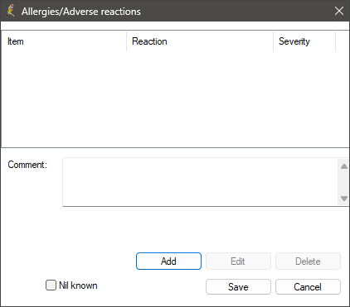Add a new allergy entry
Viewport: 350px width, 307px height.
[168, 261]
